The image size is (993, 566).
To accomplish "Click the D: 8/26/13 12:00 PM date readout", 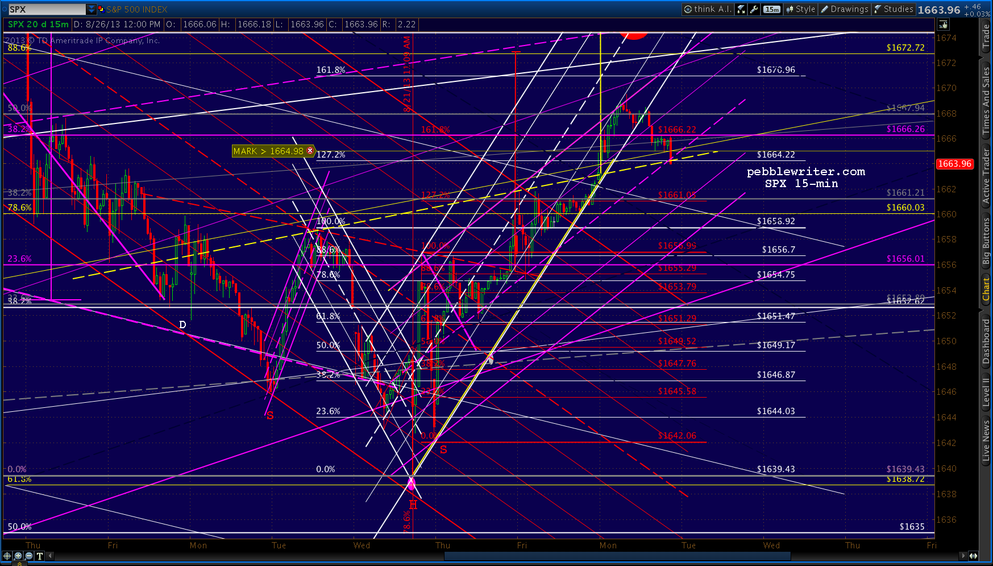I will click(x=117, y=24).
